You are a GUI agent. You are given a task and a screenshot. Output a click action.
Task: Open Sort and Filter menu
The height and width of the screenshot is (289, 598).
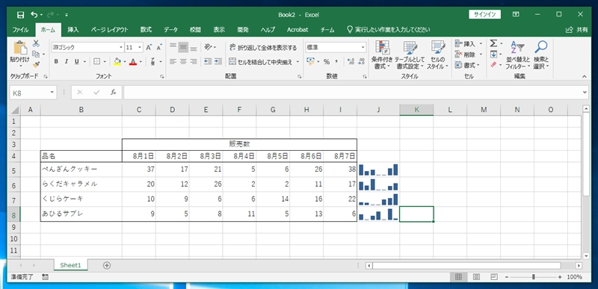(517, 55)
